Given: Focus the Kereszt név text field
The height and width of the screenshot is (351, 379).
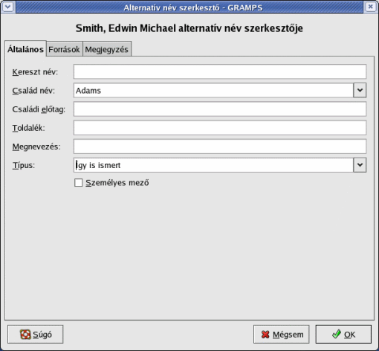Looking at the screenshot, I should coord(220,71).
